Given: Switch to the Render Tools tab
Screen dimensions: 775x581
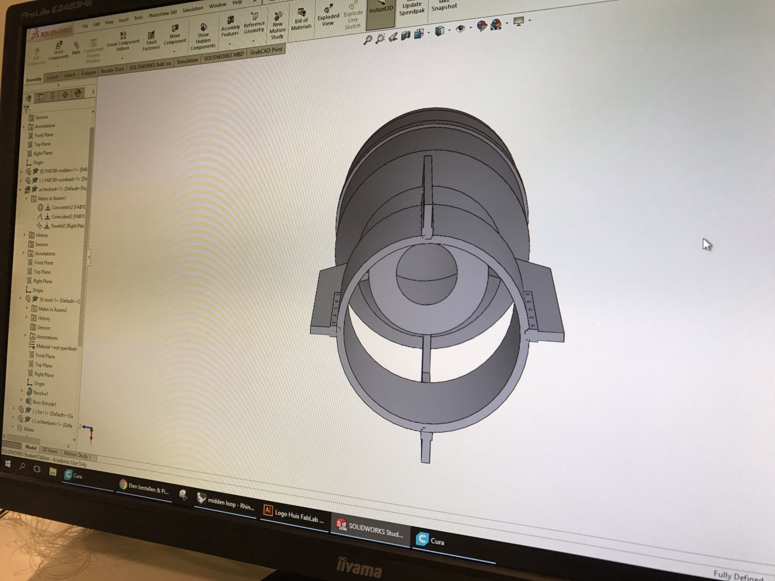Looking at the screenshot, I should tap(112, 71).
